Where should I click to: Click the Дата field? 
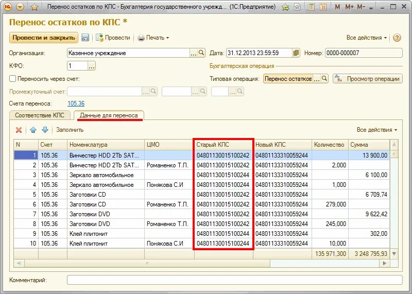click(259, 53)
